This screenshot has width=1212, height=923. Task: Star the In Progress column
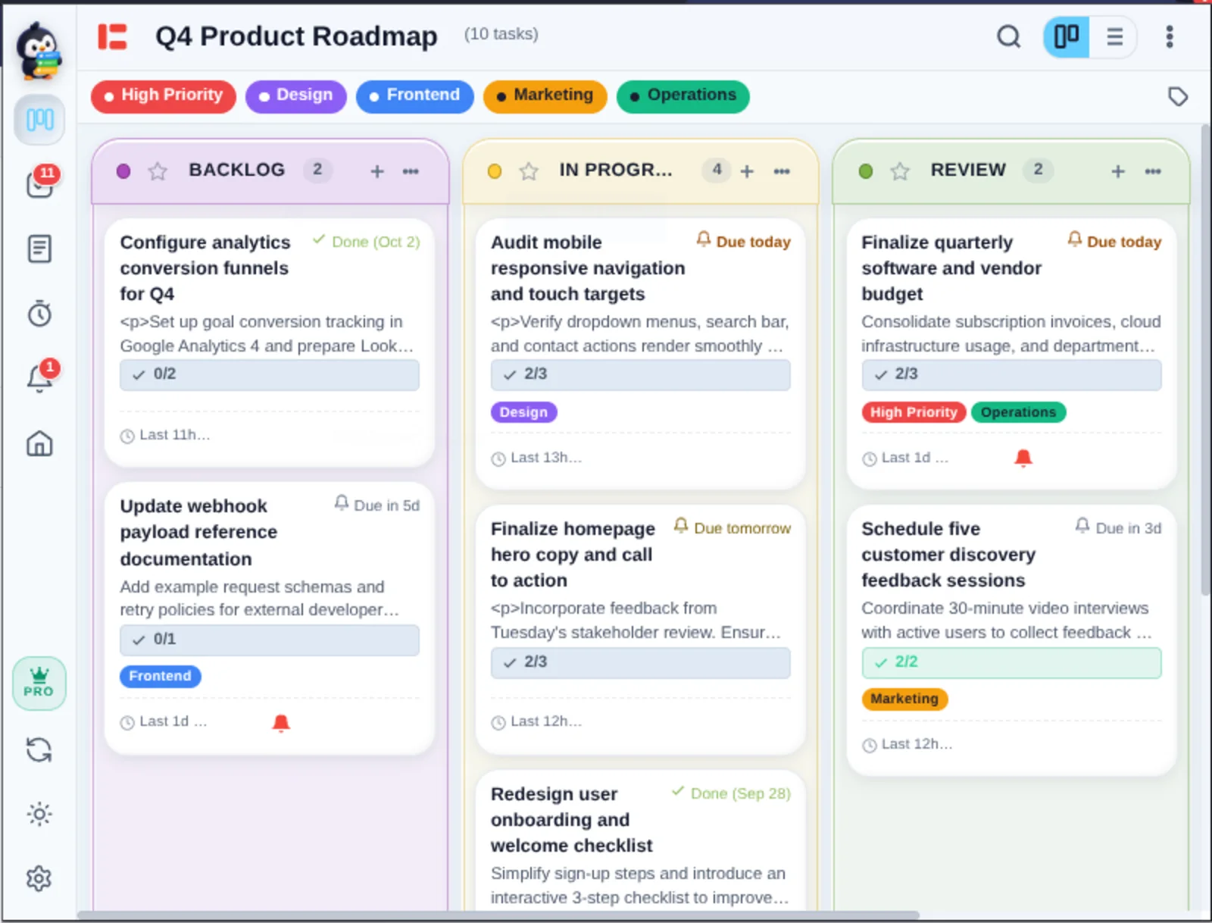(x=529, y=171)
